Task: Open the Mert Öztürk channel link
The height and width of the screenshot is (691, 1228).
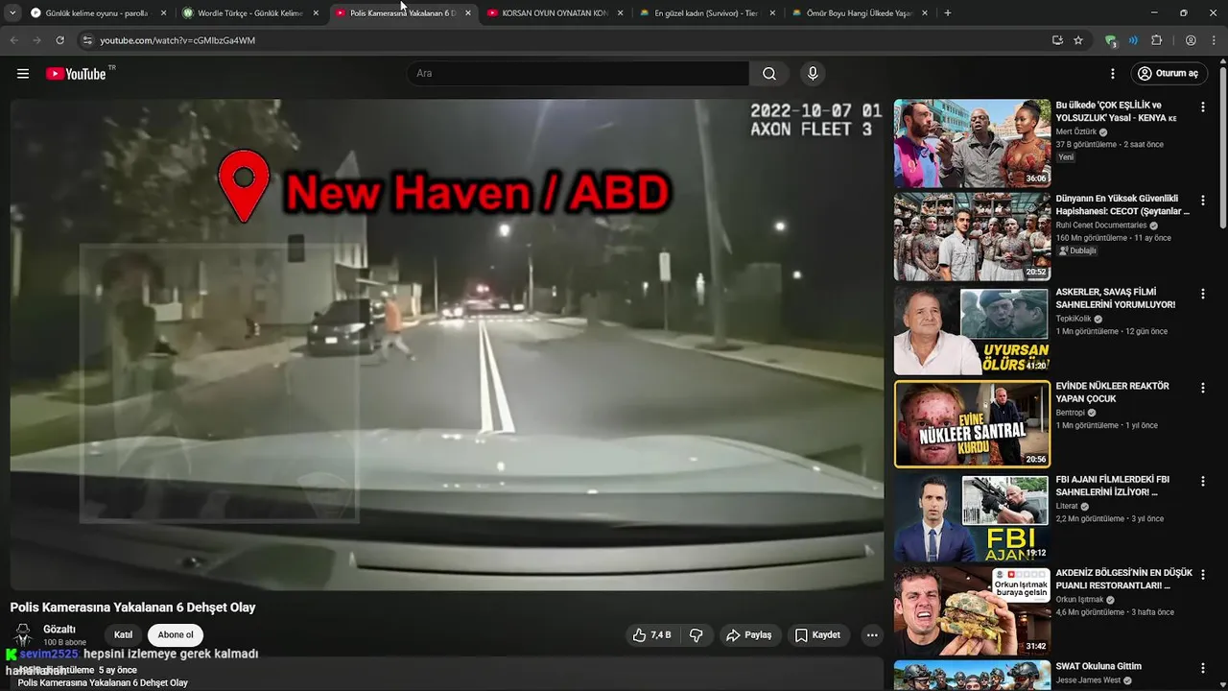Action: (1076, 131)
